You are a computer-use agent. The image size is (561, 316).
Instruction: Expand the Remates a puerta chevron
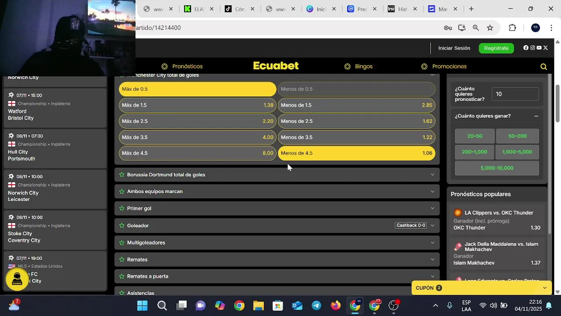pyautogui.click(x=433, y=276)
